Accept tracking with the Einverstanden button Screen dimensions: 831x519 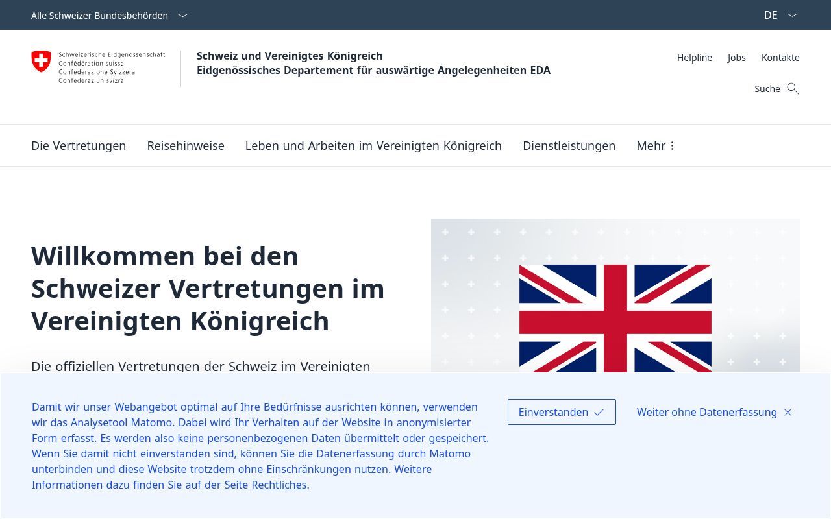(562, 412)
